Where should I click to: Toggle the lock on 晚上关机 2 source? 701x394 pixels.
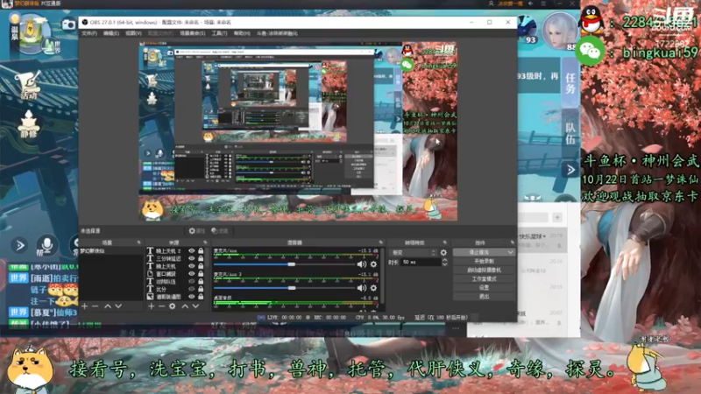201,251
